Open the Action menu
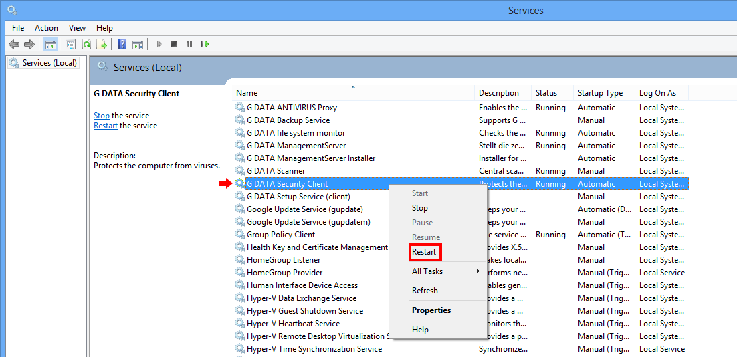 [x=47, y=27]
